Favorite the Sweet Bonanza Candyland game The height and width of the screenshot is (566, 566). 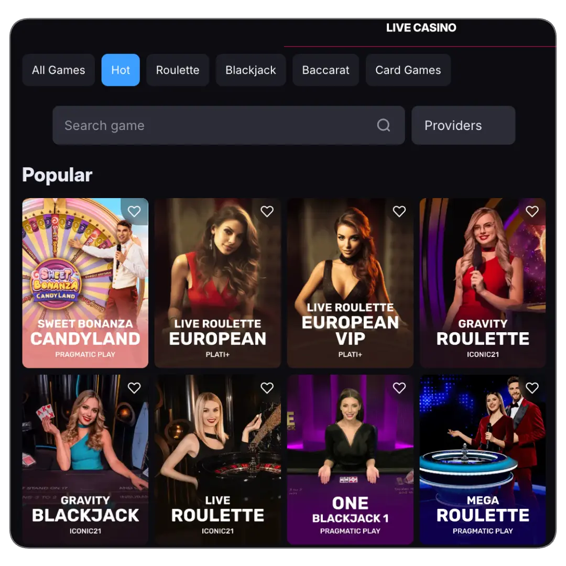coord(134,211)
